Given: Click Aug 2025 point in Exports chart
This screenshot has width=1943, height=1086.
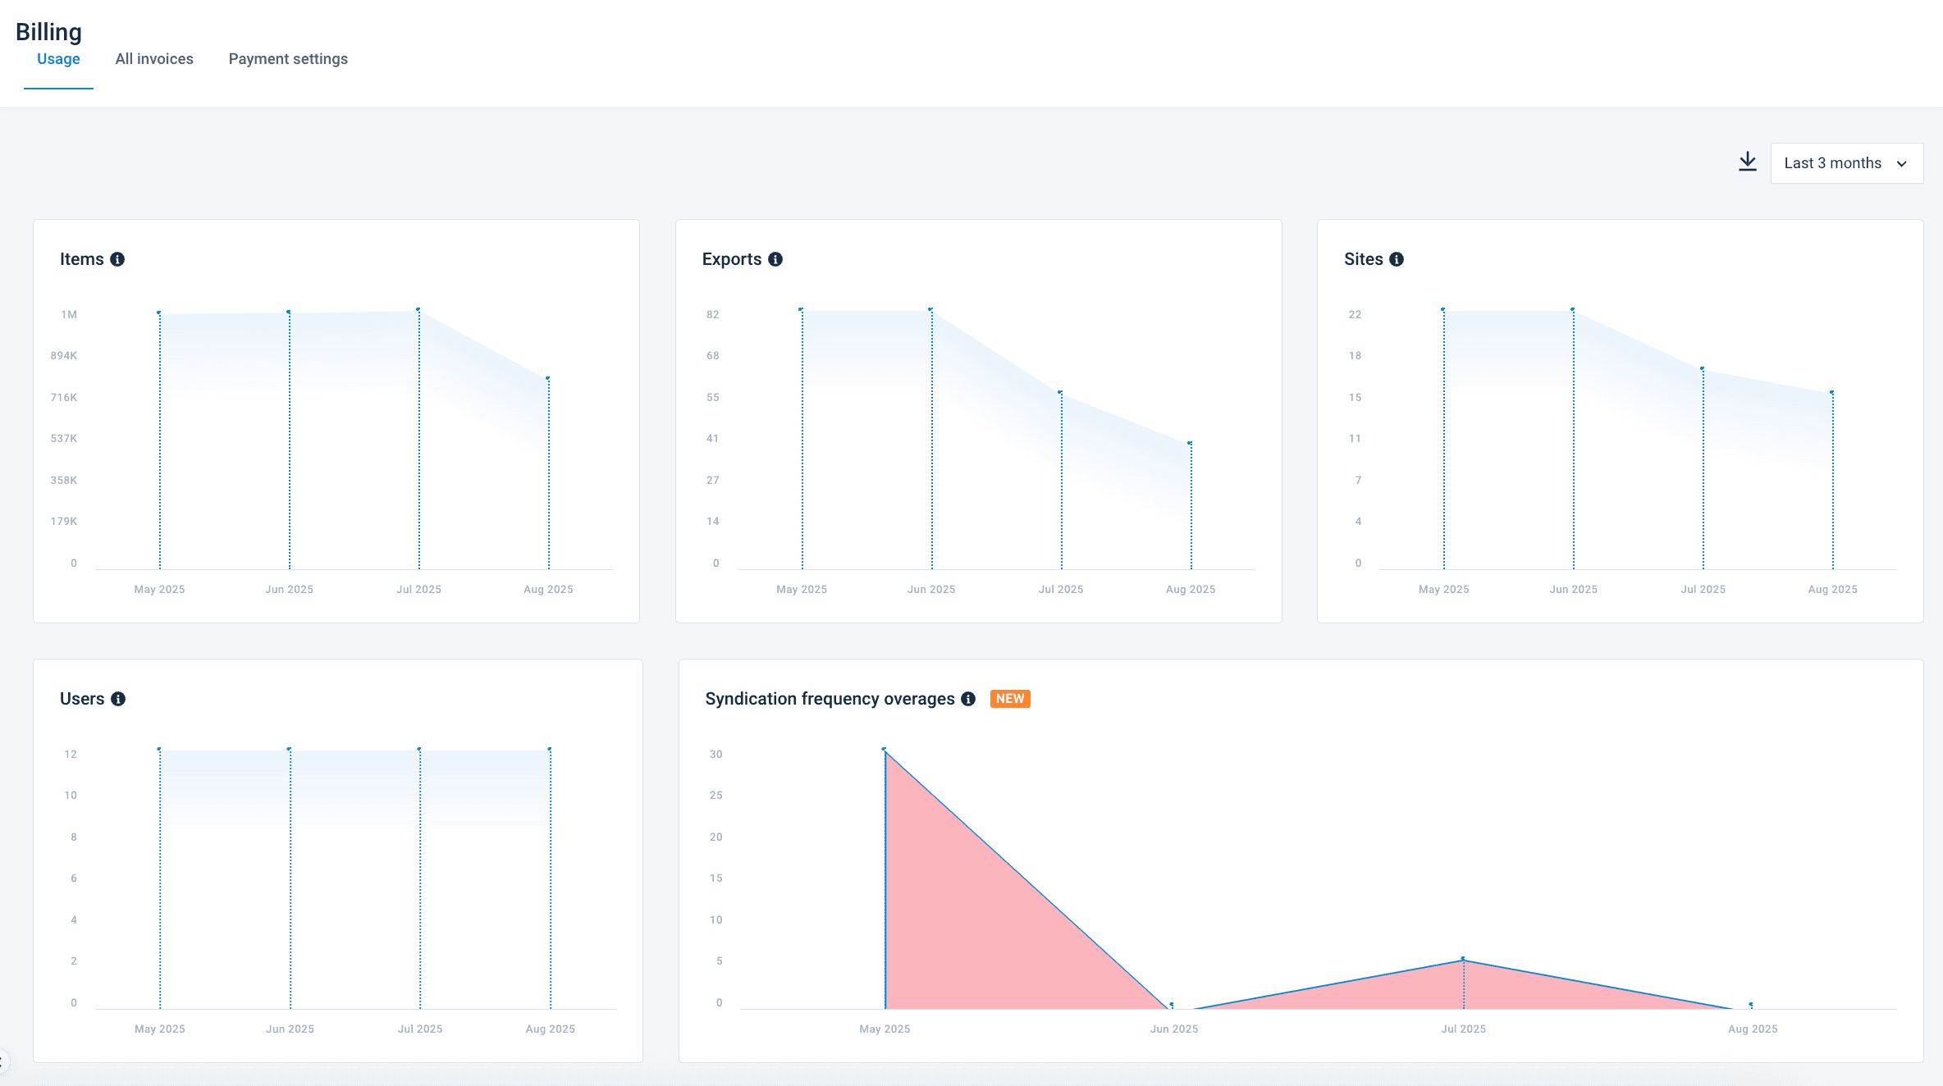Looking at the screenshot, I should 1190,443.
